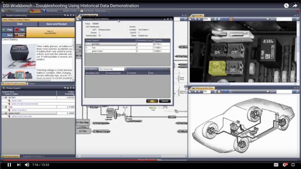Image resolution: width=301 pixels, height=169 pixels.
Task: Switch to the Guided Troubleshooting bottom tab
Action: coord(14,84)
